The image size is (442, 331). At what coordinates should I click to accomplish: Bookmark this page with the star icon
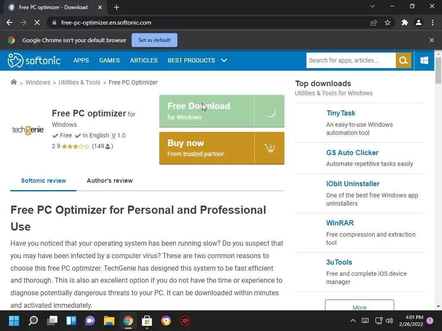coord(388,22)
